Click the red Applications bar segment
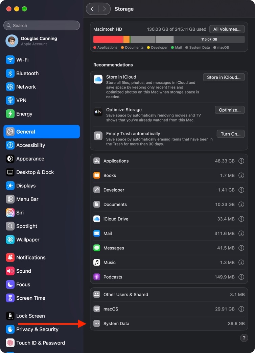The width and height of the screenshot is (255, 353). click(108, 39)
